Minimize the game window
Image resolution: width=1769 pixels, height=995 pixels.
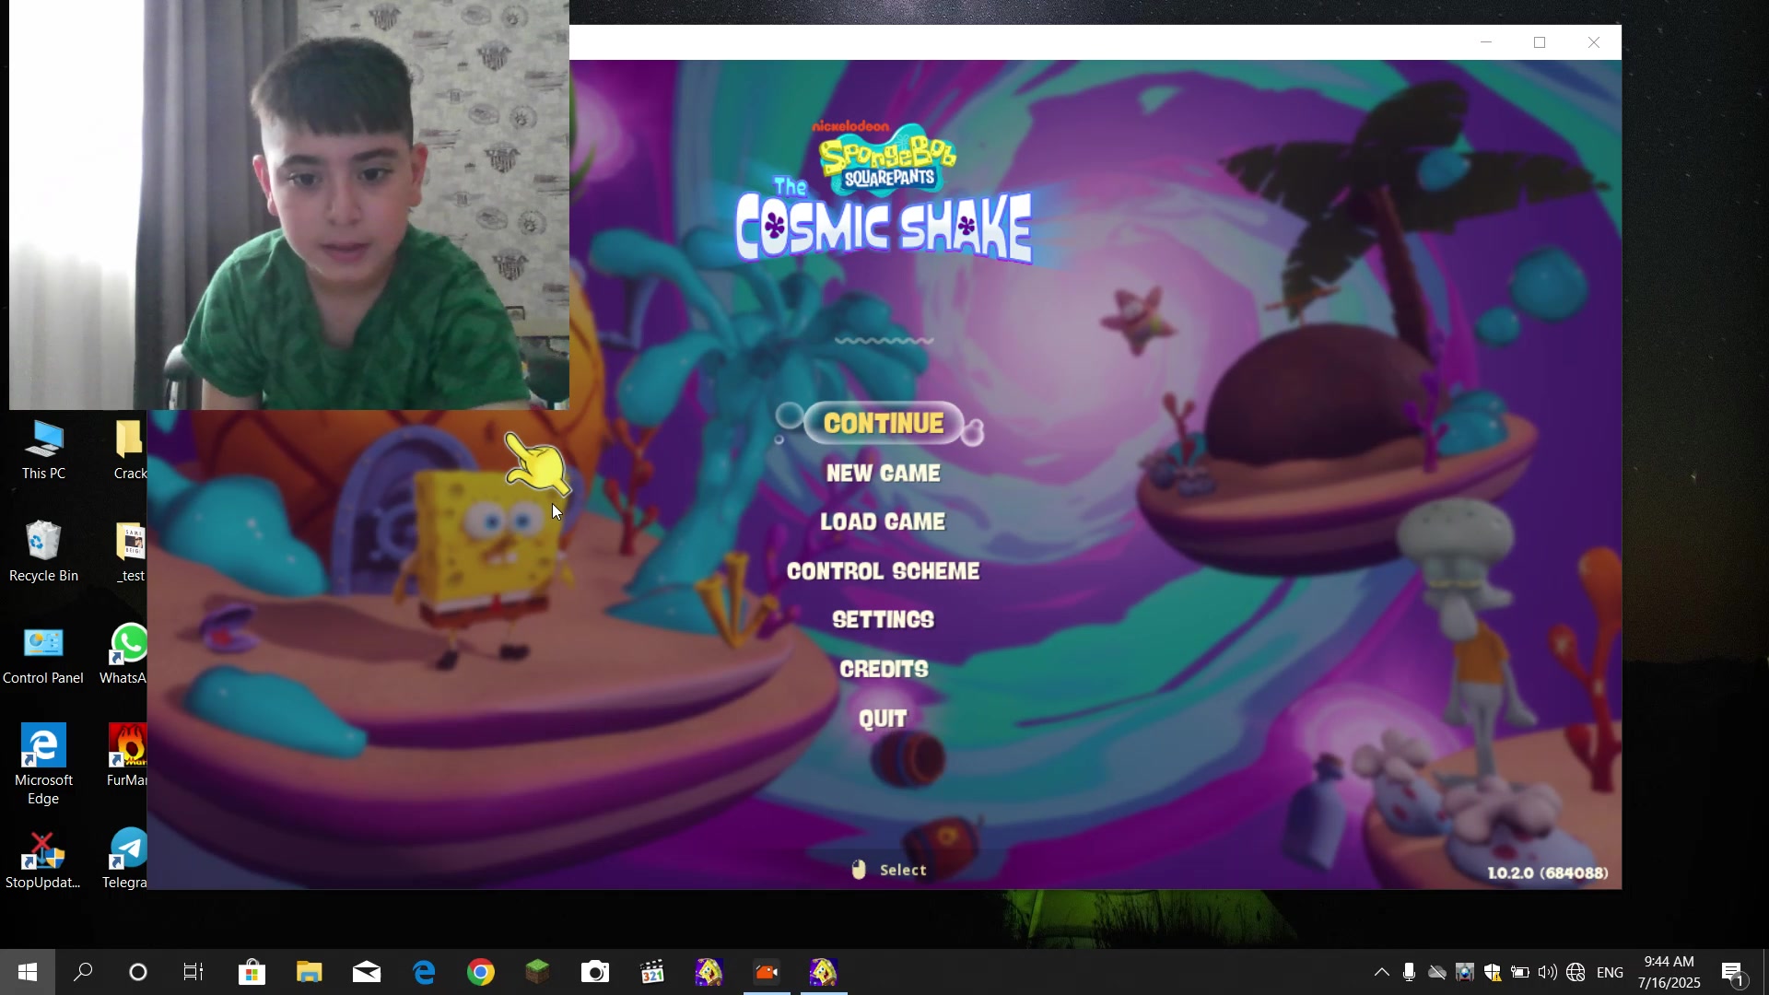(x=1485, y=42)
